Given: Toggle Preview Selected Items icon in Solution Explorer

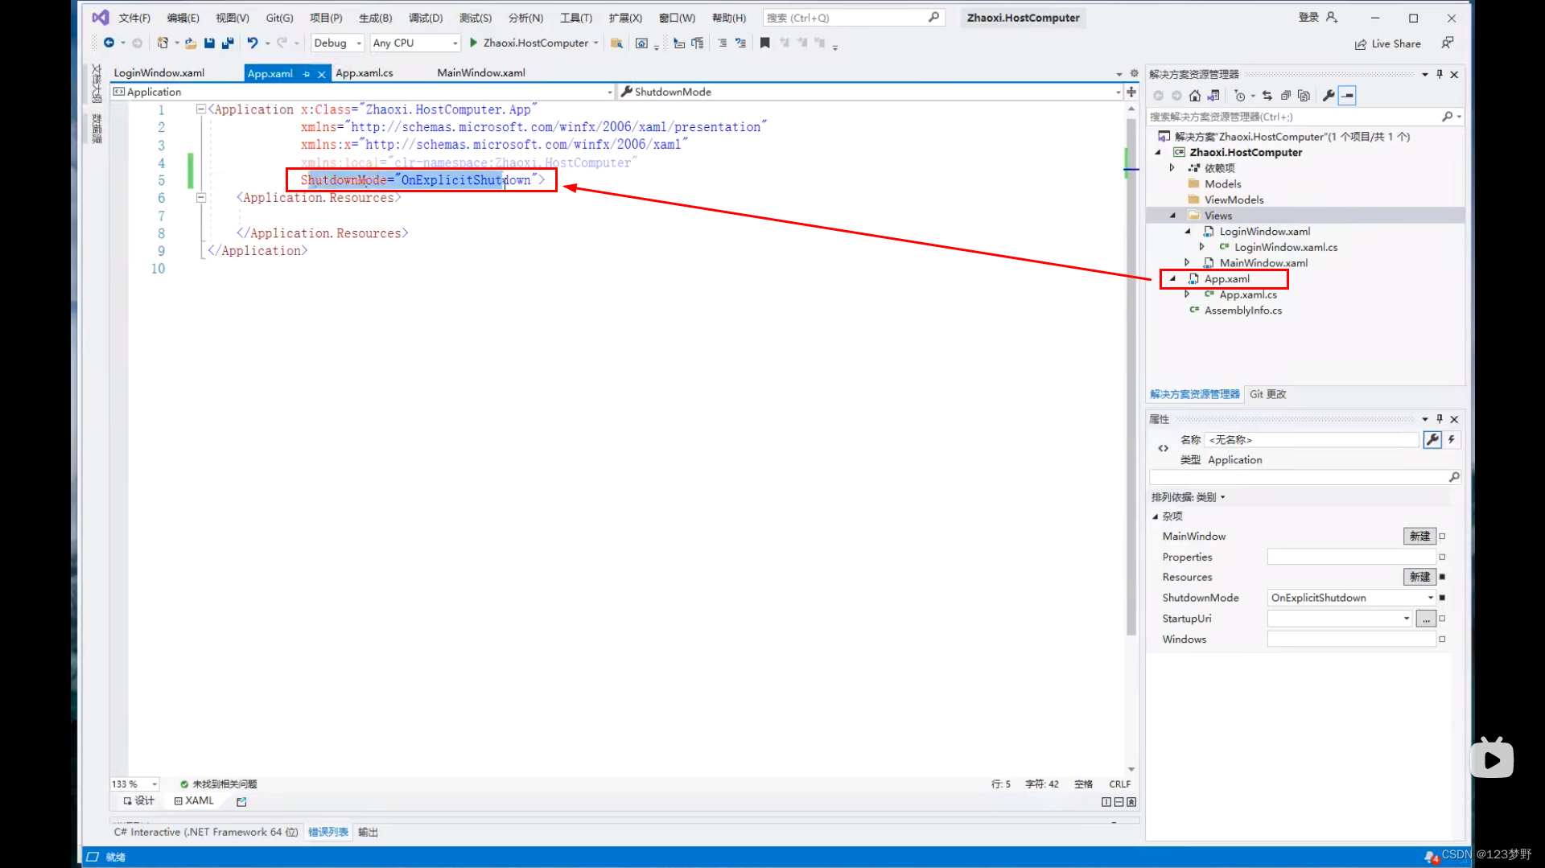Looking at the screenshot, I should pyautogui.click(x=1348, y=96).
